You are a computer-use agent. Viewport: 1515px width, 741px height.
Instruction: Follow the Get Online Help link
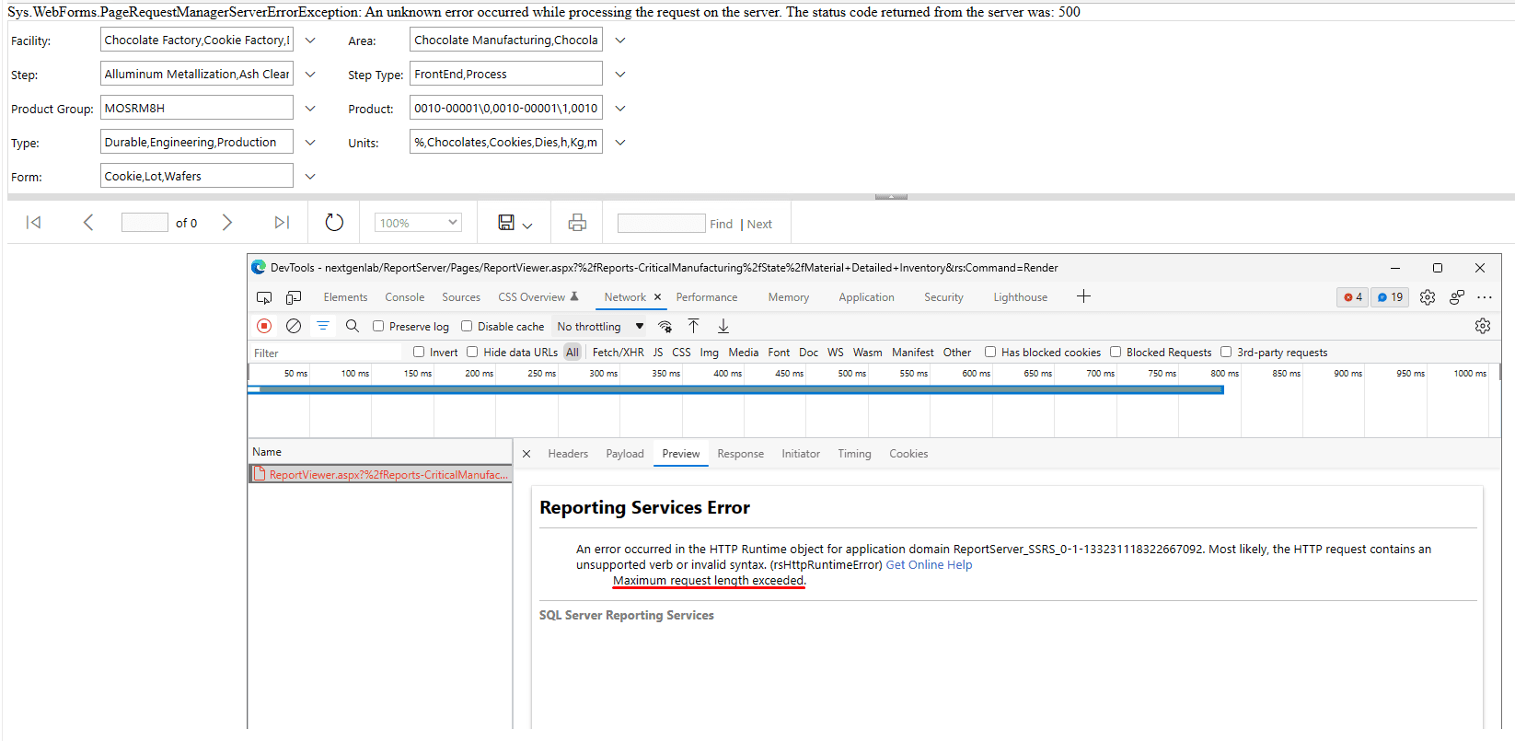[929, 565]
